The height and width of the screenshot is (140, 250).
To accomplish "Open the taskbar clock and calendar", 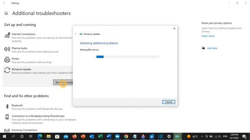I will pos(234,136).
